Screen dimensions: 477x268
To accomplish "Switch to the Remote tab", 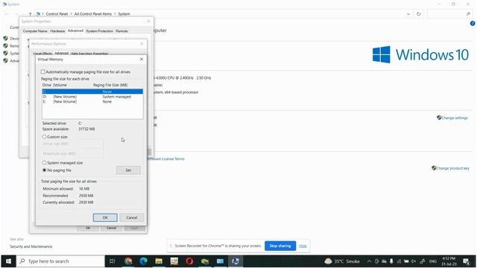I will pos(121,31).
